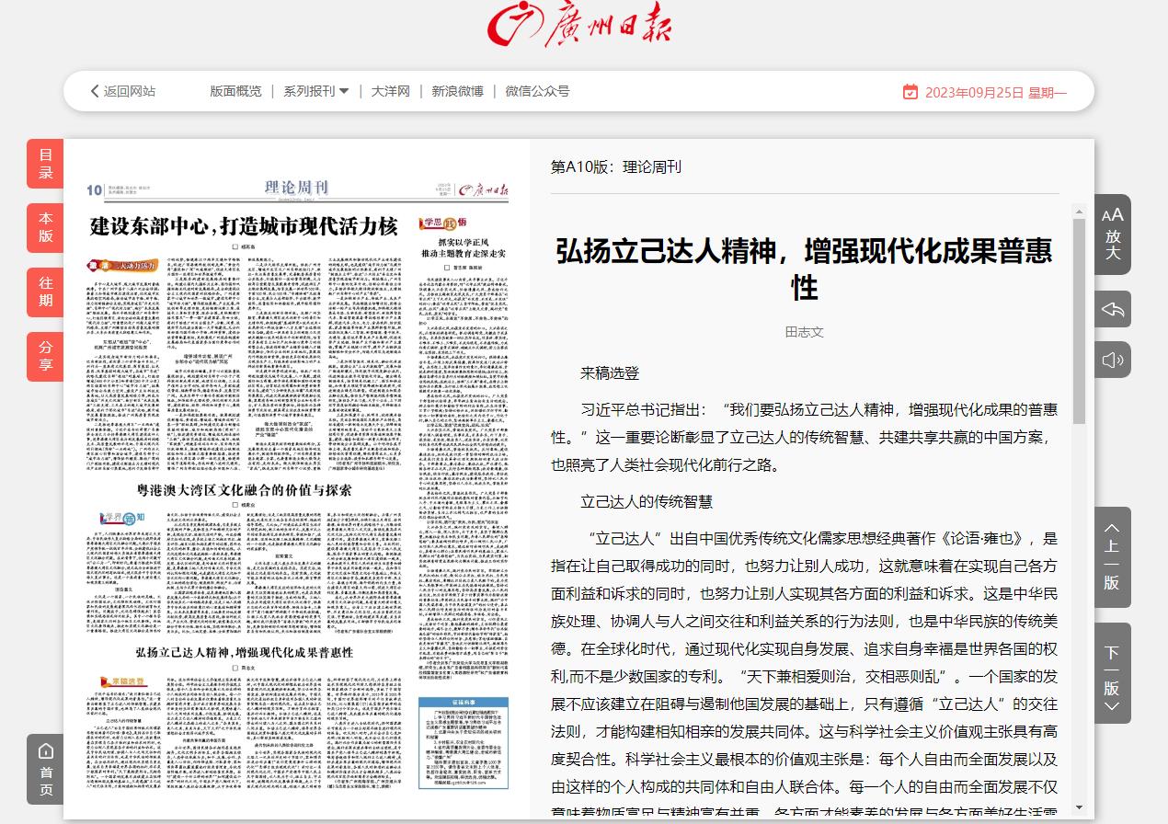Screen dimensions: 1168x824
Task: Click the 分享 share tab
Action: coord(45,357)
